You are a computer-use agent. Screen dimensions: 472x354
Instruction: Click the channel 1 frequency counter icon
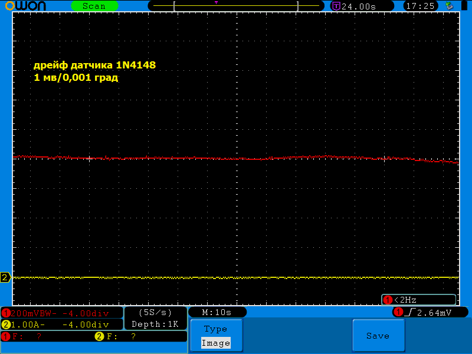click(388, 300)
